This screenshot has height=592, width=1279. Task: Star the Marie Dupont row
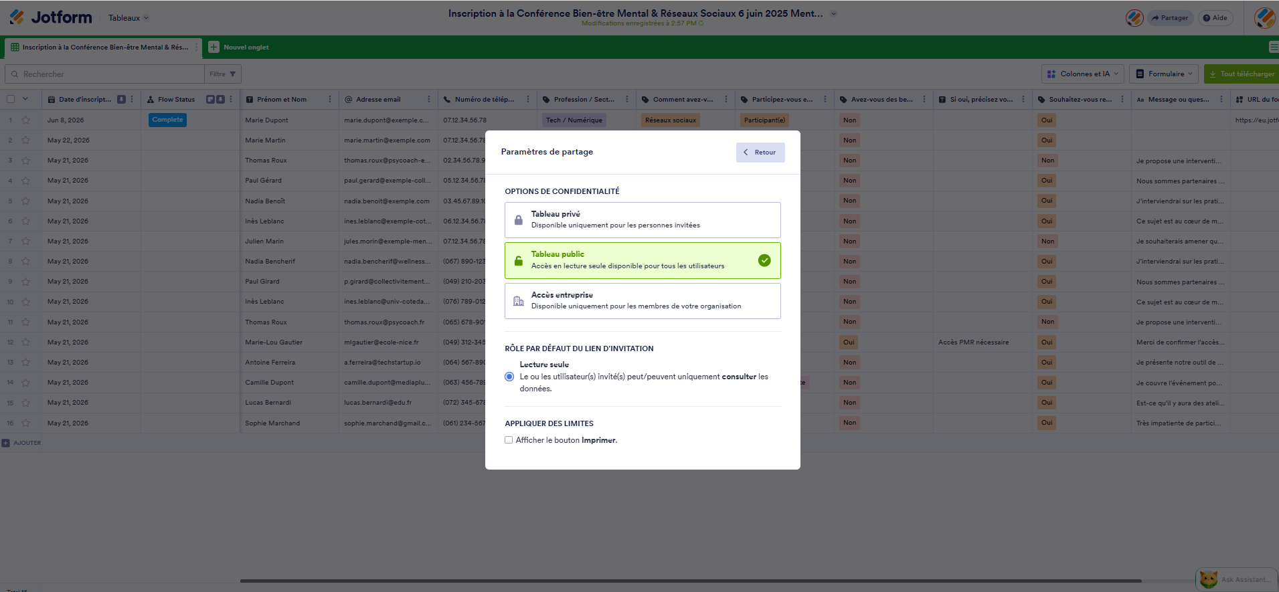(x=25, y=120)
